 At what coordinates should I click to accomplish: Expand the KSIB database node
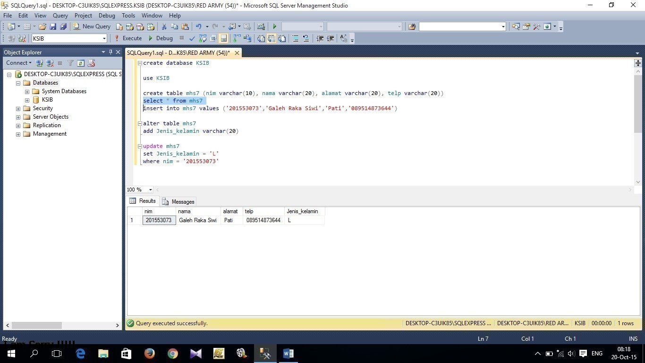click(x=27, y=100)
